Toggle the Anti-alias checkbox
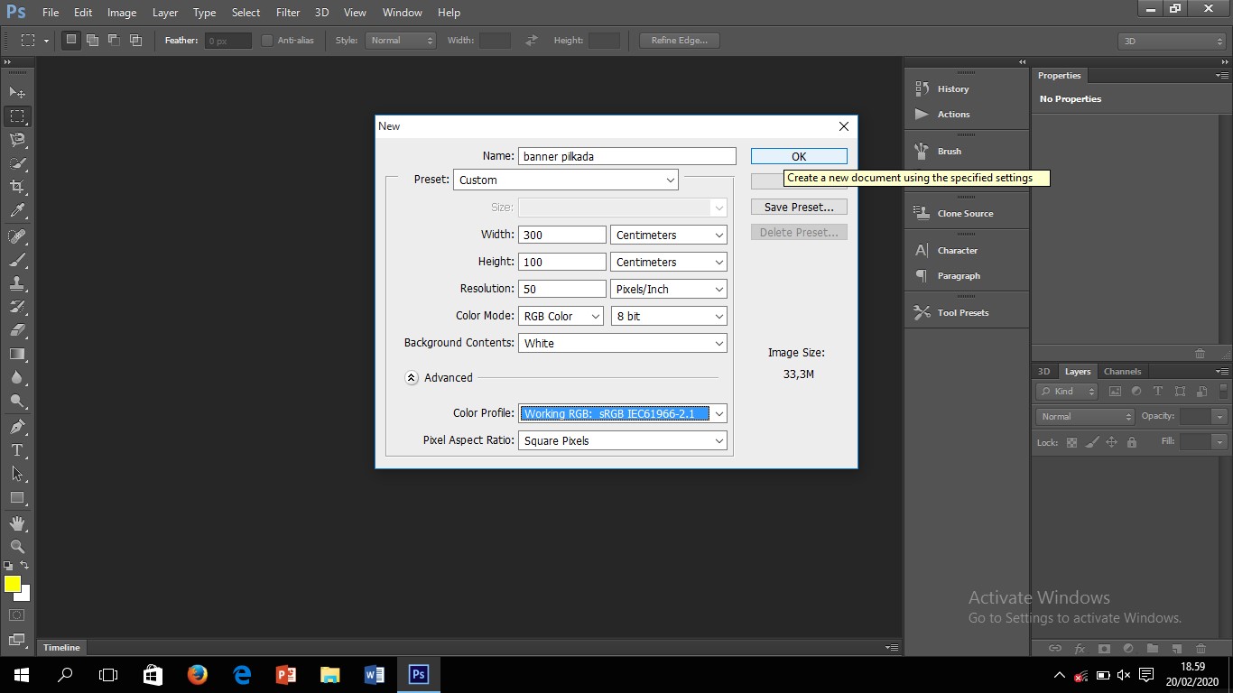The image size is (1233, 693). 266,41
